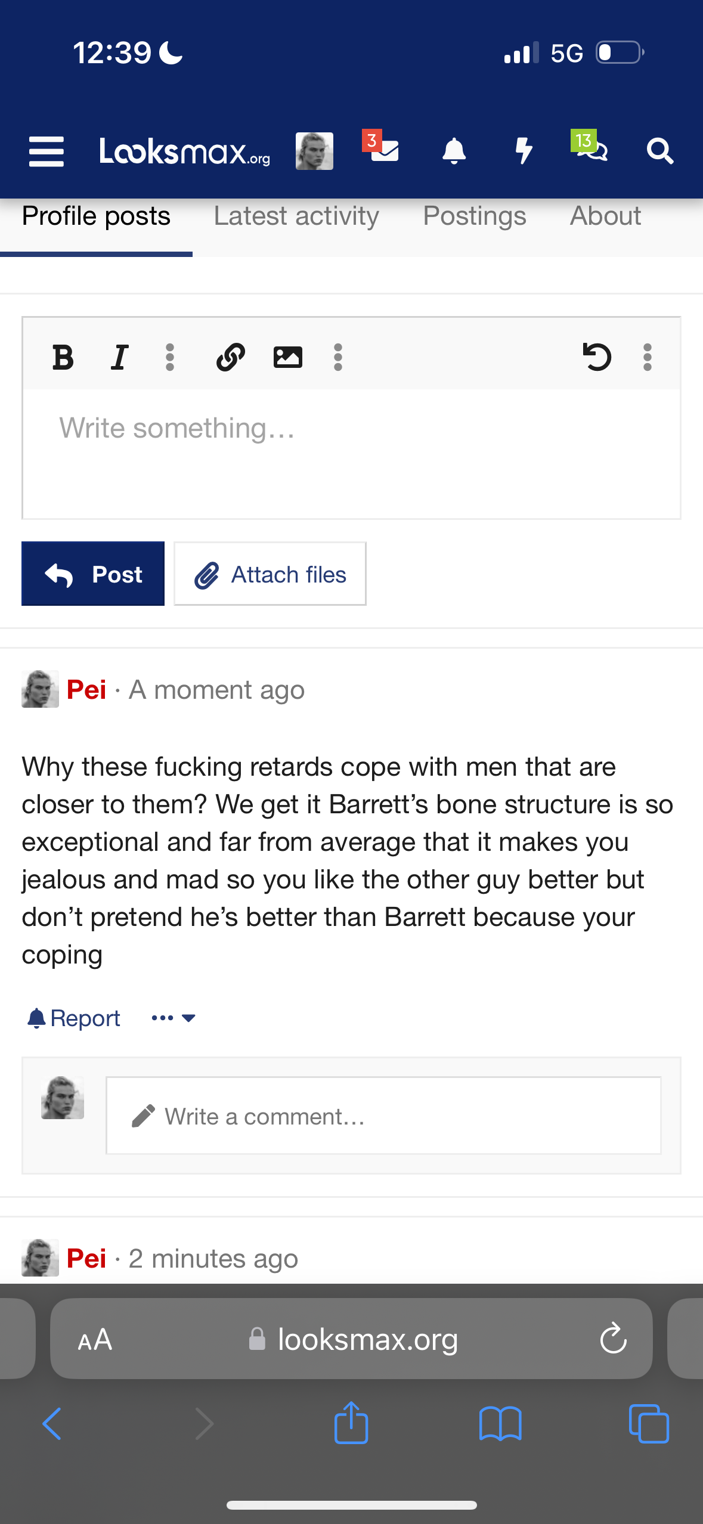Open chat bubbles icon with 13 badge
Screen dimensions: 703x1524
tap(590, 147)
